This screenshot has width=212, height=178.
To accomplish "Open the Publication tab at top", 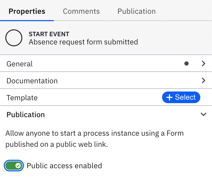I will (137, 11).
